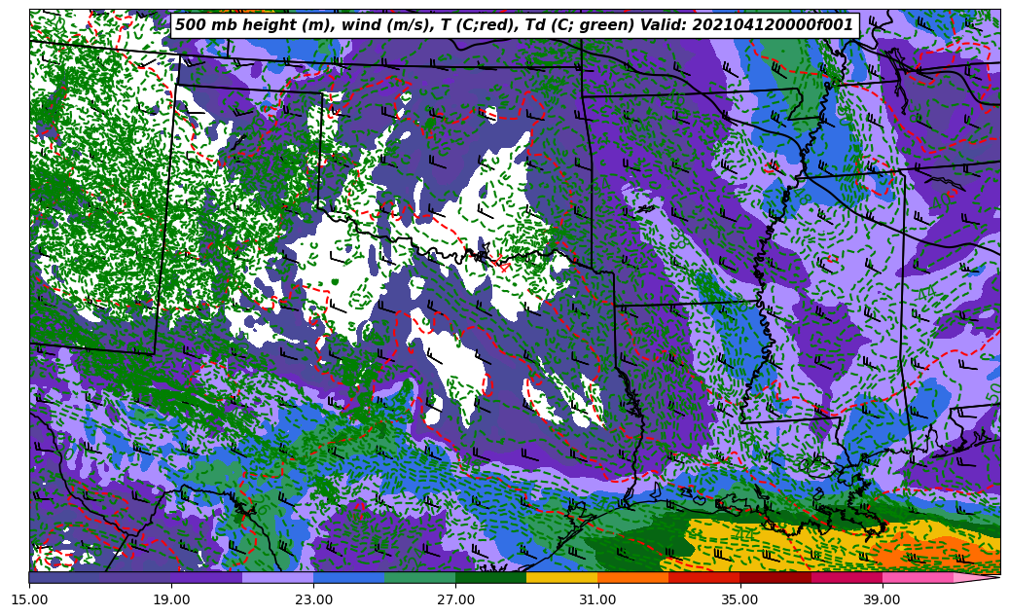Viewport: 1009px width, 616px height.
Task: Click the yellow segment of the colorbar
Action: click(x=561, y=578)
